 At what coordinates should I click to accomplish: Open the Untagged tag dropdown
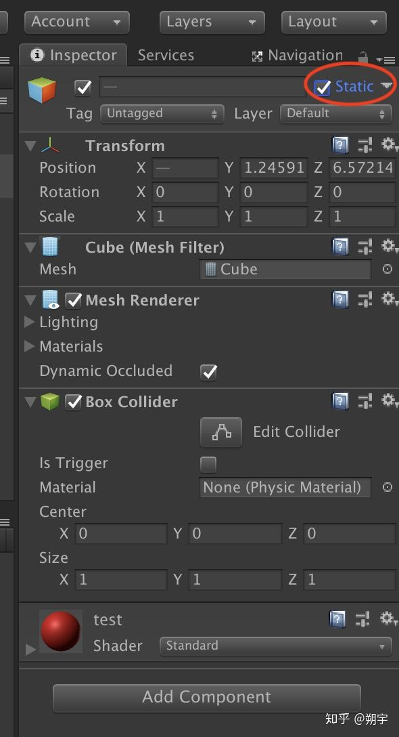click(162, 114)
